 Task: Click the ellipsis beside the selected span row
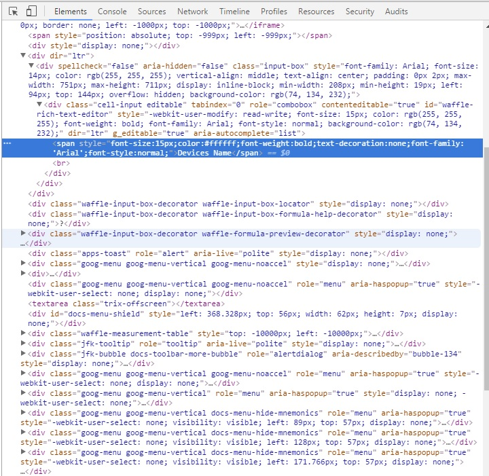7,143
